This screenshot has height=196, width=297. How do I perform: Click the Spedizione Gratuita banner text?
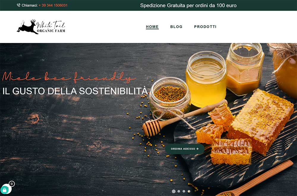coord(188,6)
